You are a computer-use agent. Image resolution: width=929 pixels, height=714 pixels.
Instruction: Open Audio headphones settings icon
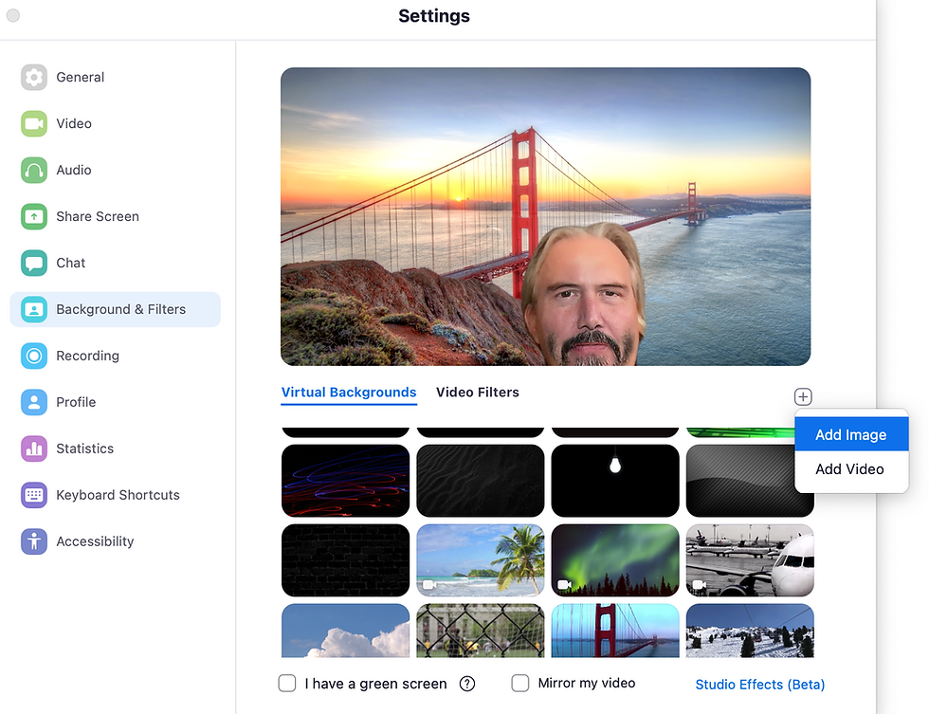34,170
